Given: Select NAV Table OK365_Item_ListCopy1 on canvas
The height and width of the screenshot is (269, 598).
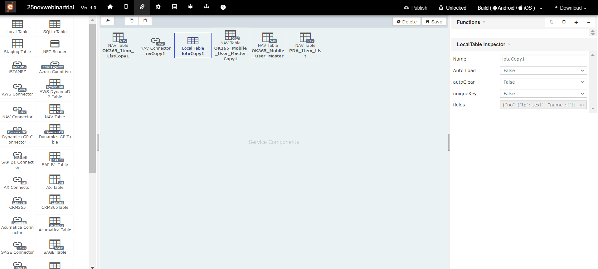Looking at the screenshot, I should [x=118, y=46].
